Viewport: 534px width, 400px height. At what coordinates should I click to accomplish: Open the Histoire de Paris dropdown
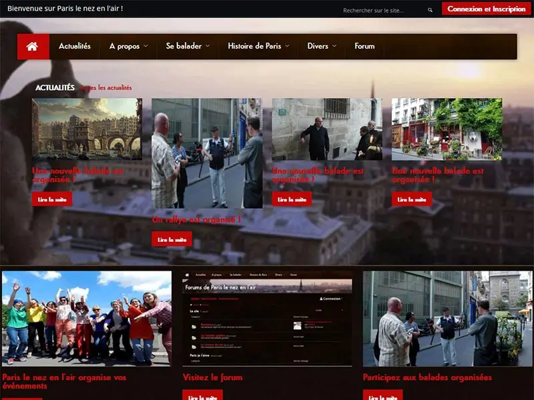(258, 47)
